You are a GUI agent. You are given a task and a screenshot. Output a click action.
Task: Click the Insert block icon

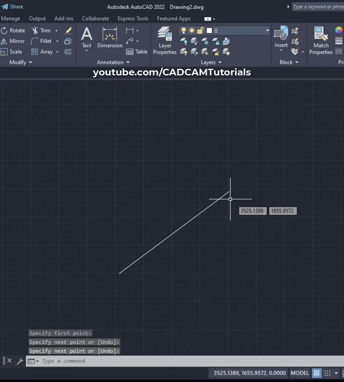coord(281,38)
